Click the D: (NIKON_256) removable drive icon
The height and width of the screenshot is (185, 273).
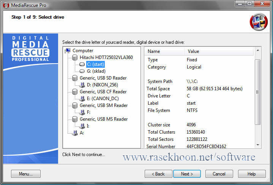(82, 85)
